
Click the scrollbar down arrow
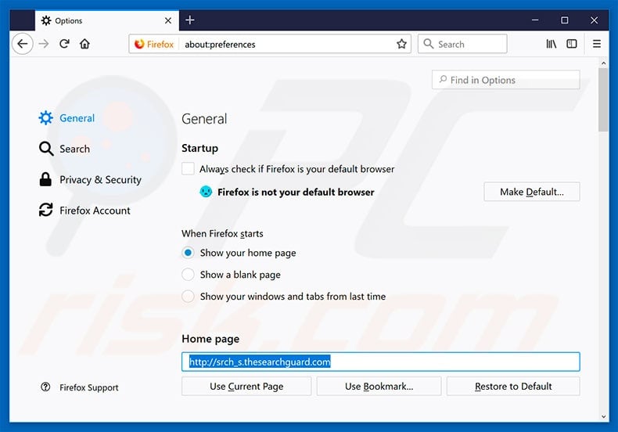tap(603, 416)
